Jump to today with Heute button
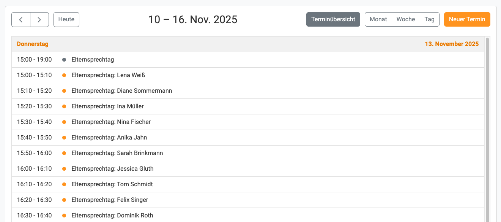 pyautogui.click(x=66, y=20)
